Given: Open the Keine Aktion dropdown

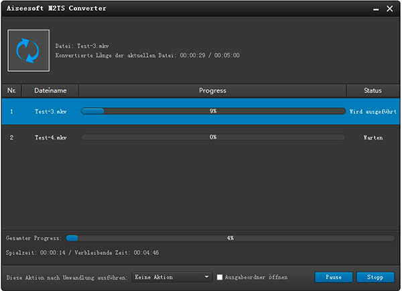Looking at the screenshot, I should (x=172, y=277).
